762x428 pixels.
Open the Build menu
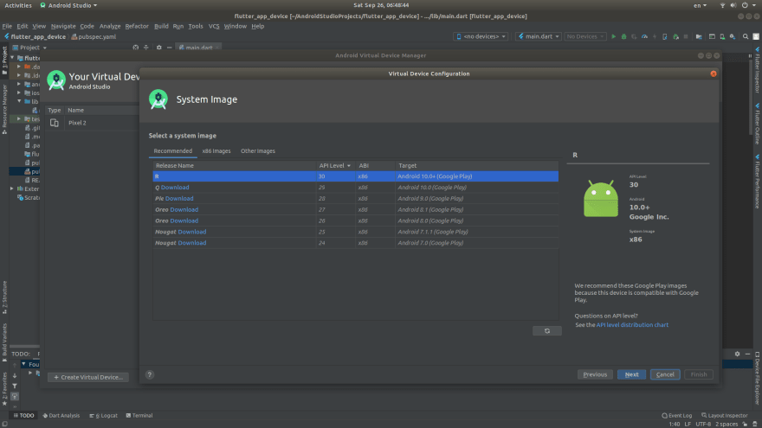(161, 26)
